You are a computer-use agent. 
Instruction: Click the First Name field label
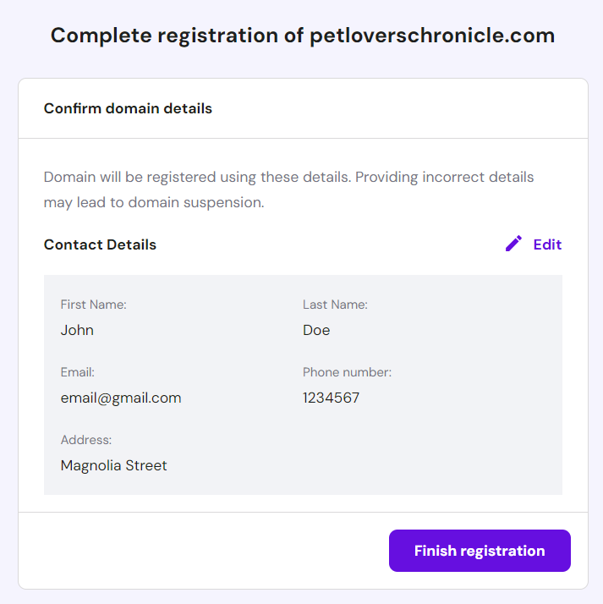(x=93, y=305)
